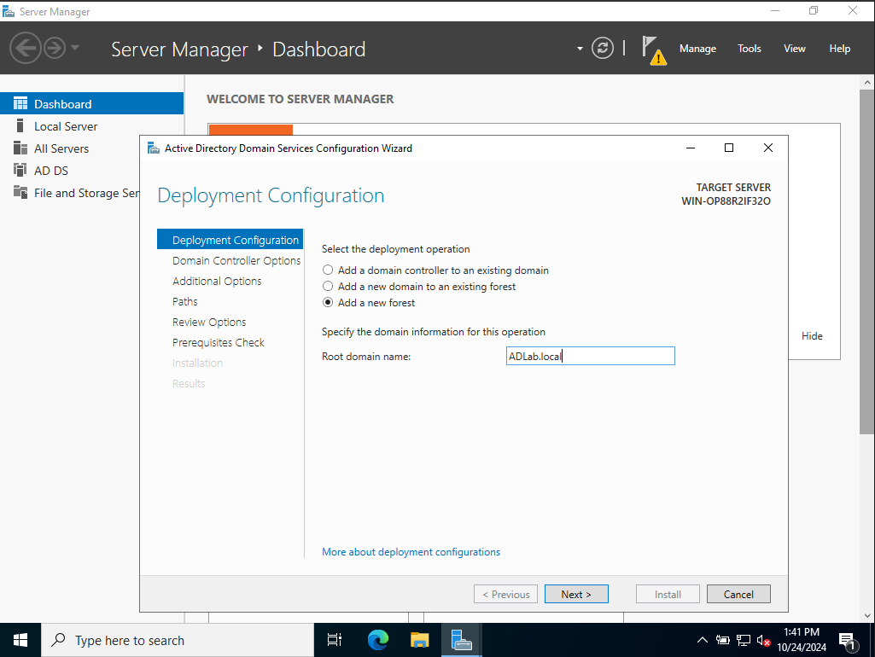Minimize the AD DS Configuration Wizard window

[691, 148]
